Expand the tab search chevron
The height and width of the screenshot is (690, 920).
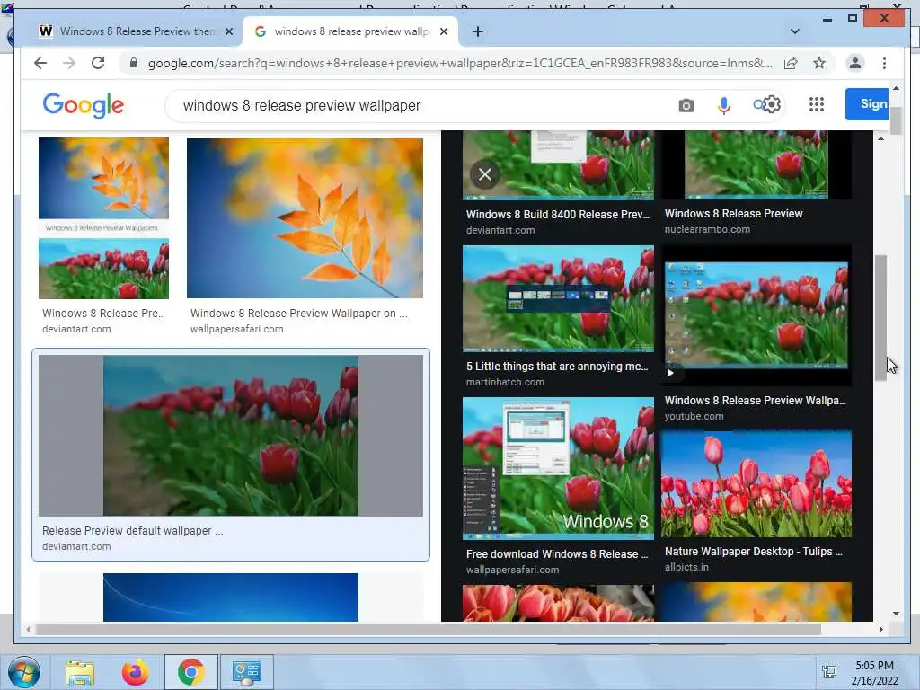click(x=794, y=31)
